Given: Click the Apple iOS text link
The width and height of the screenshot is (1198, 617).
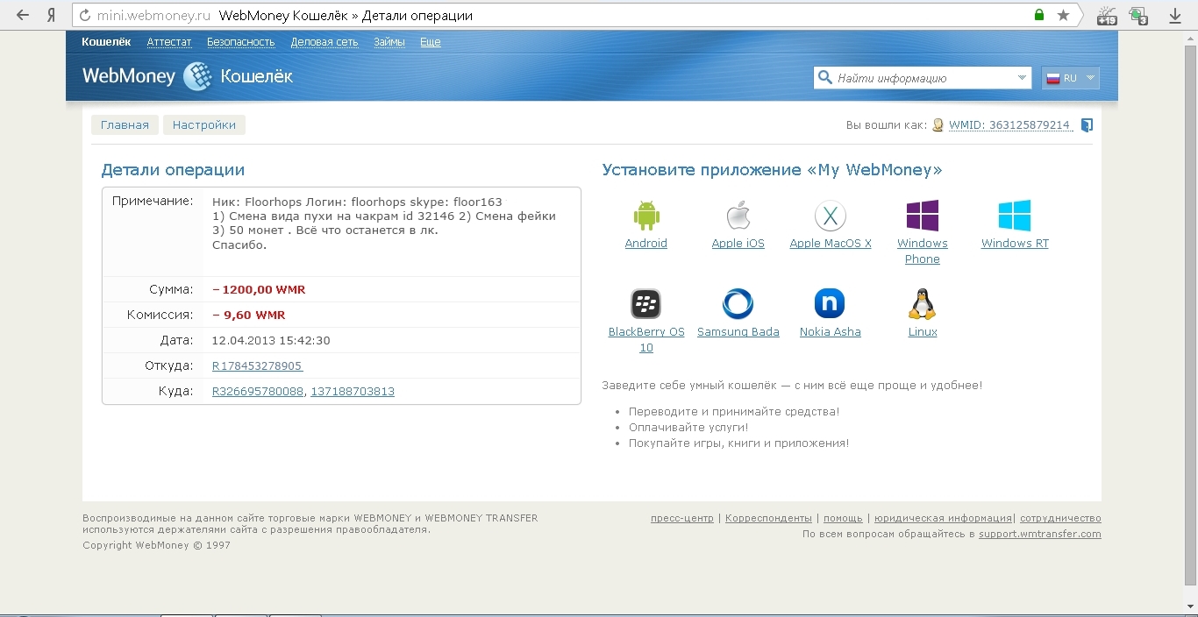Looking at the screenshot, I should pos(738,244).
